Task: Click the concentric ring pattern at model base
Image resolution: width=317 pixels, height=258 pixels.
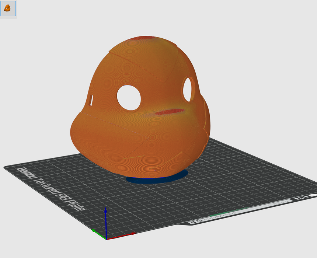Action: pyautogui.click(x=153, y=168)
